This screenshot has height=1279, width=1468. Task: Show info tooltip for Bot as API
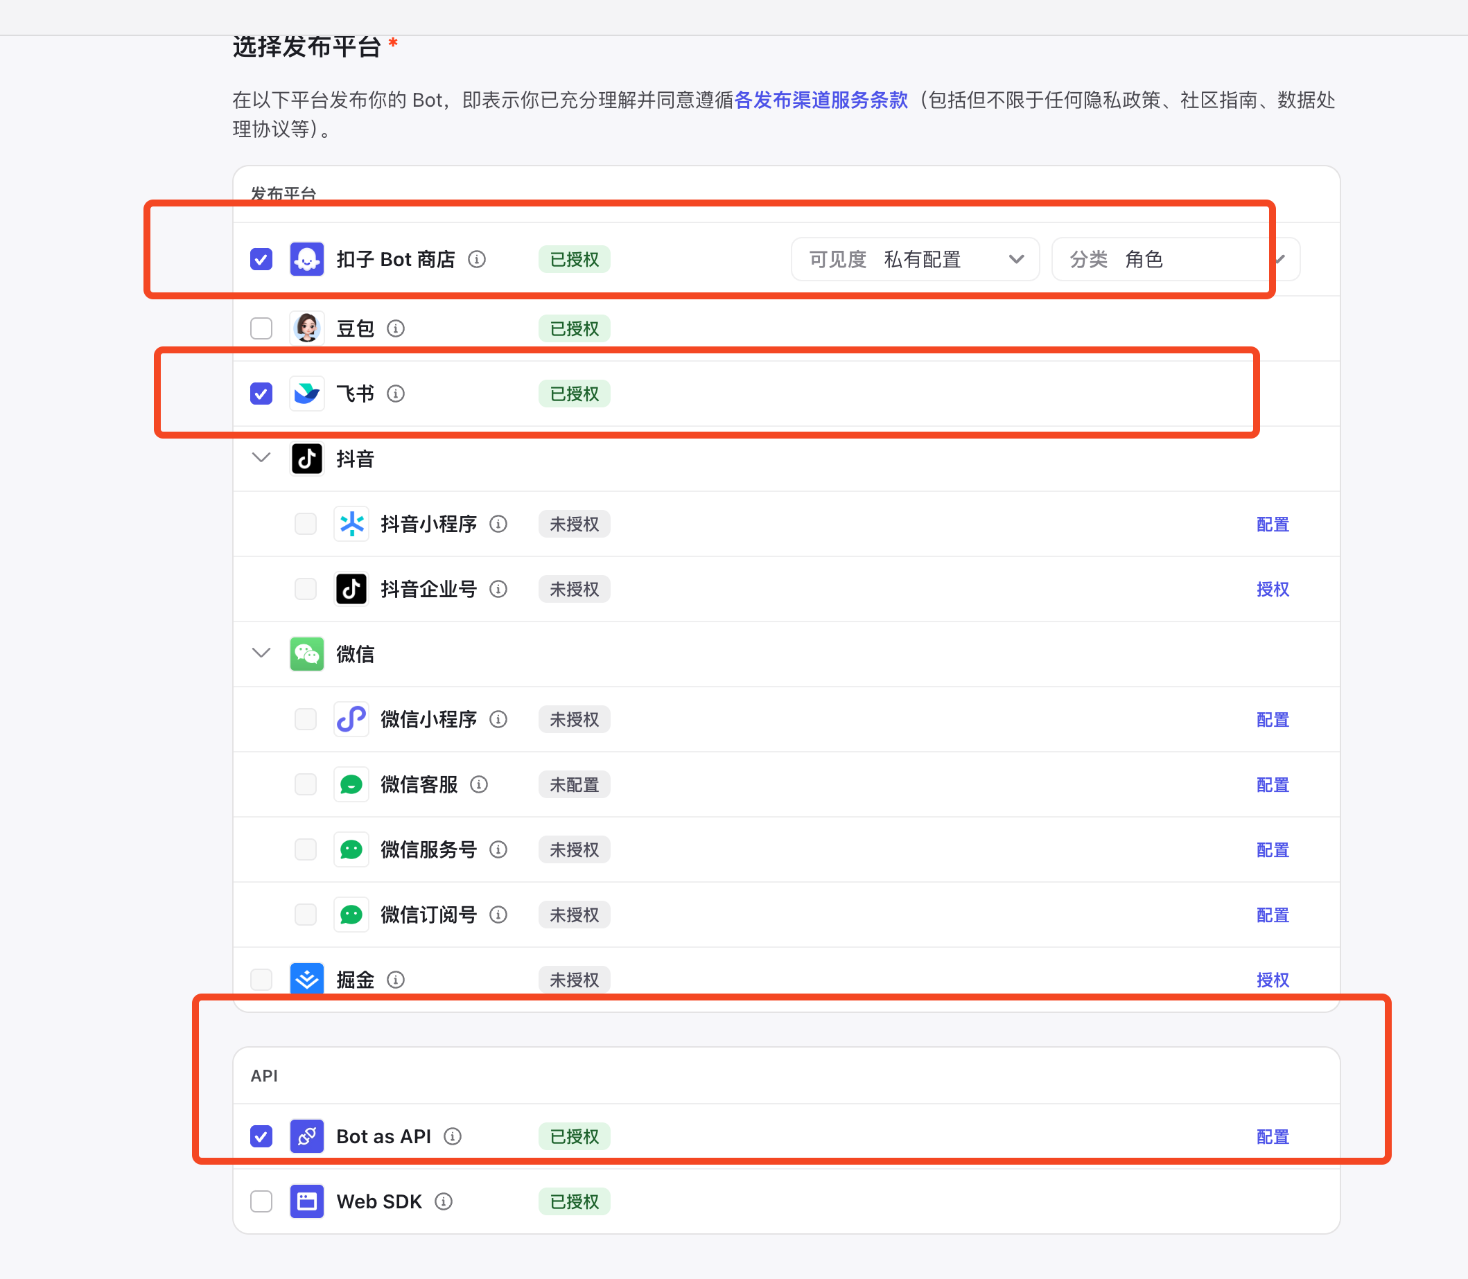coord(453,1136)
